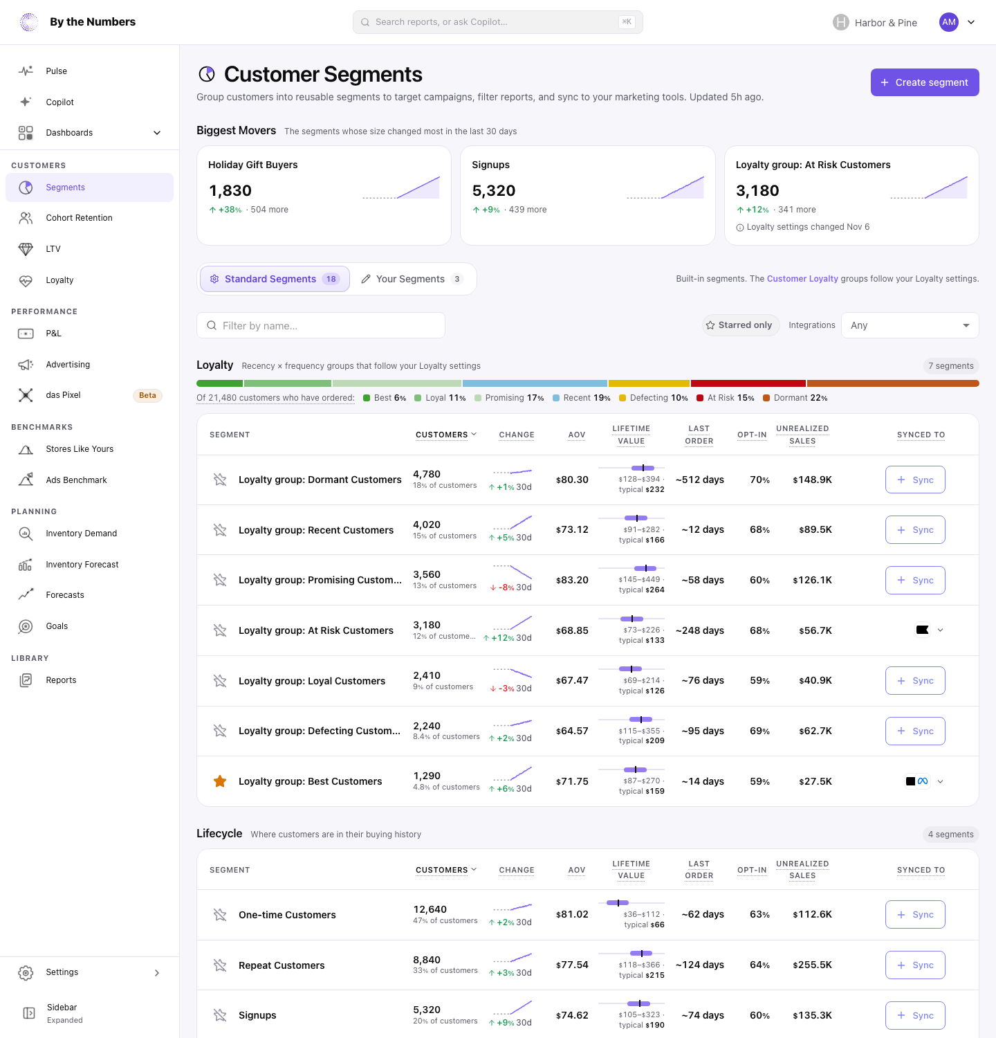Unstar the Best Customers segment
Viewport: 996px width, 1038px height.
tap(220, 781)
